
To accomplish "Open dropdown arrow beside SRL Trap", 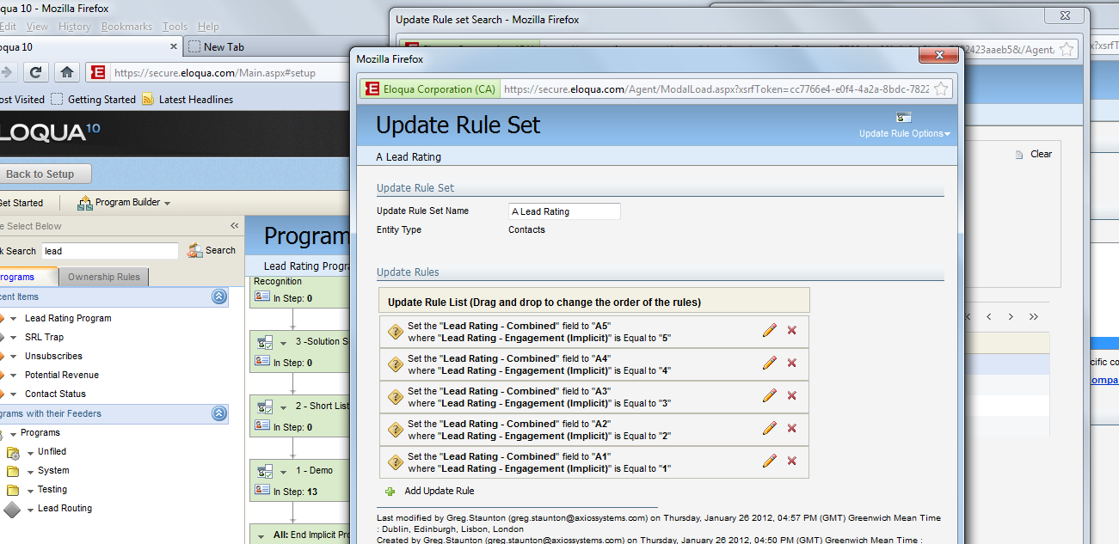I will [15, 338].
